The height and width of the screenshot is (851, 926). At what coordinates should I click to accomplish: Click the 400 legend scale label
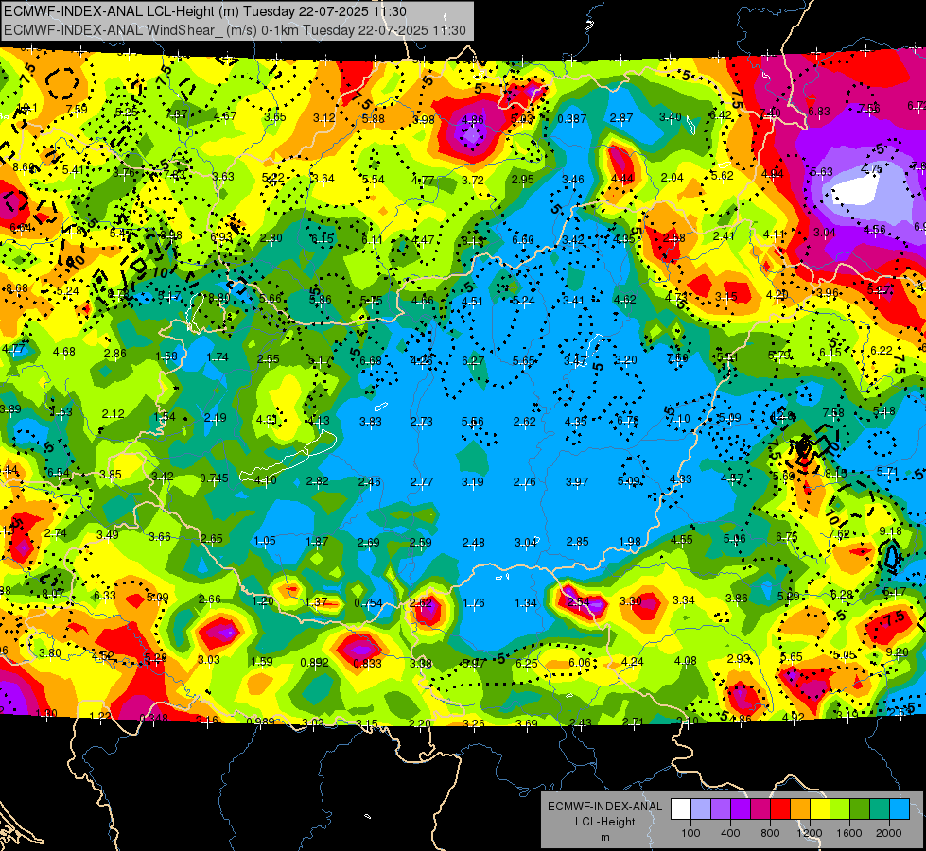click(730, 833)
